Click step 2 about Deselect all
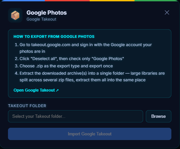180x149 pixels. pos(69,59)
